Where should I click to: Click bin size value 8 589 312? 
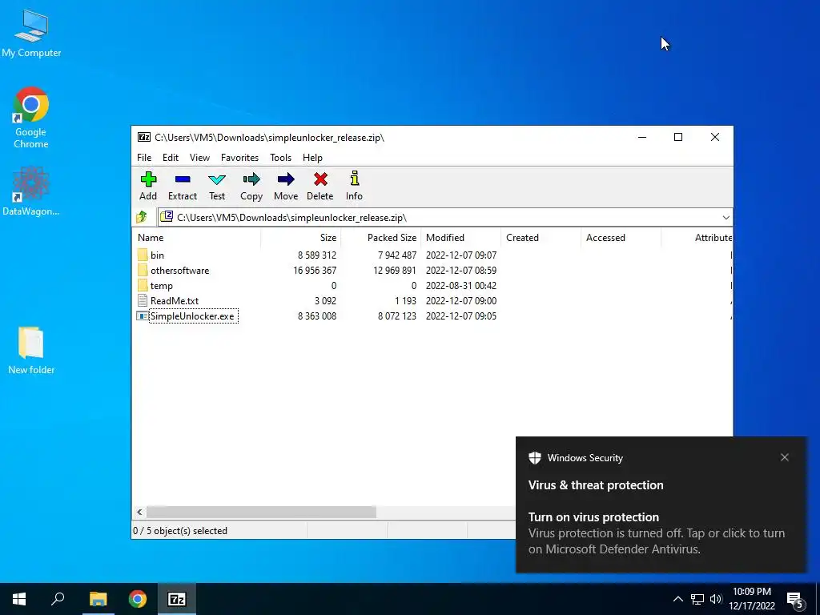pos(317,255)
